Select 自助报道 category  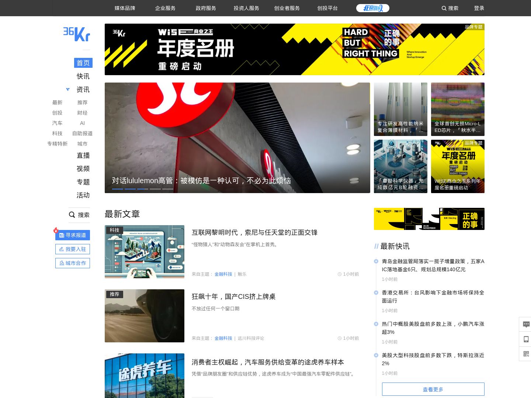[x=83, y=133]
